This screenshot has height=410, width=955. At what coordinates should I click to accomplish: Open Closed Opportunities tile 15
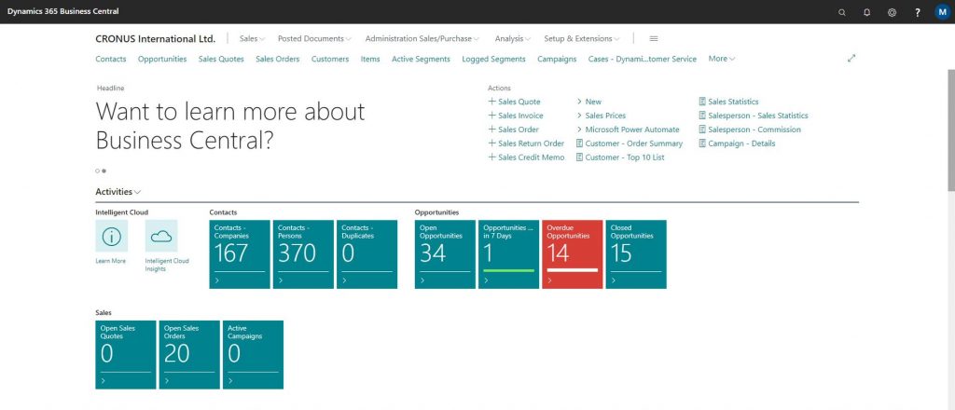tap(636, 254)
